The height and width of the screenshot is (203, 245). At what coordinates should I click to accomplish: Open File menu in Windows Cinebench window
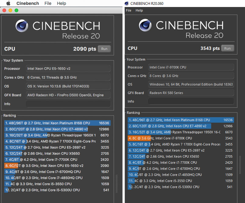(129, 10)
